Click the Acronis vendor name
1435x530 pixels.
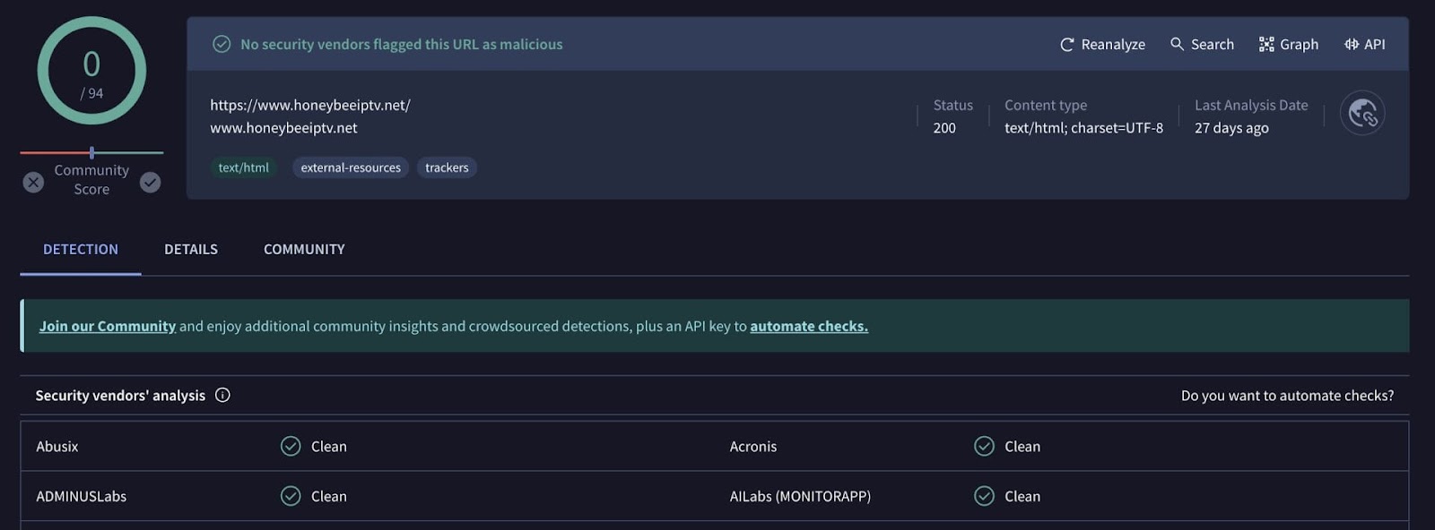pyautogui.click(x=753, y=446)
